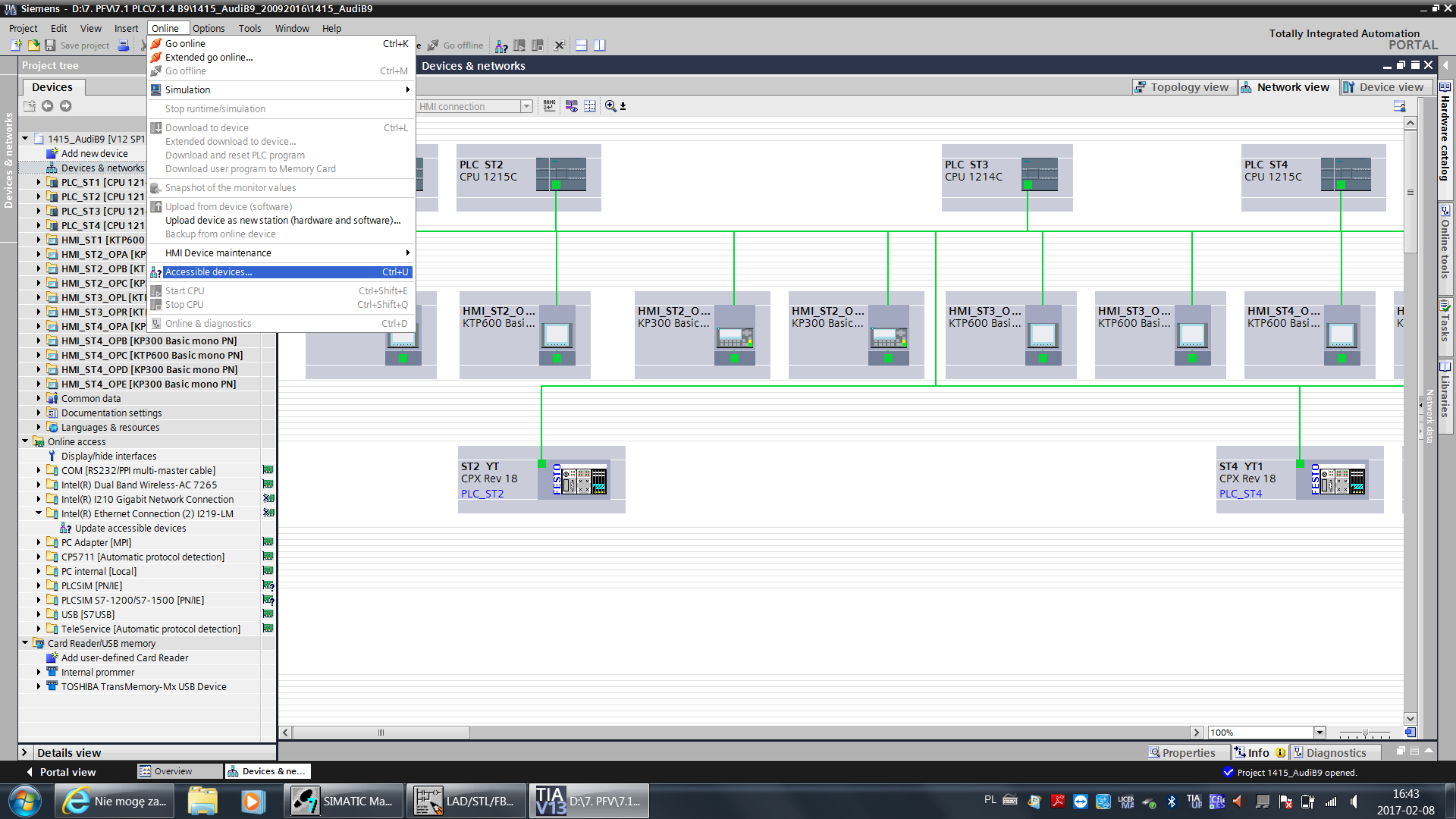Switch to Portal view

click(x=62, y=772)
